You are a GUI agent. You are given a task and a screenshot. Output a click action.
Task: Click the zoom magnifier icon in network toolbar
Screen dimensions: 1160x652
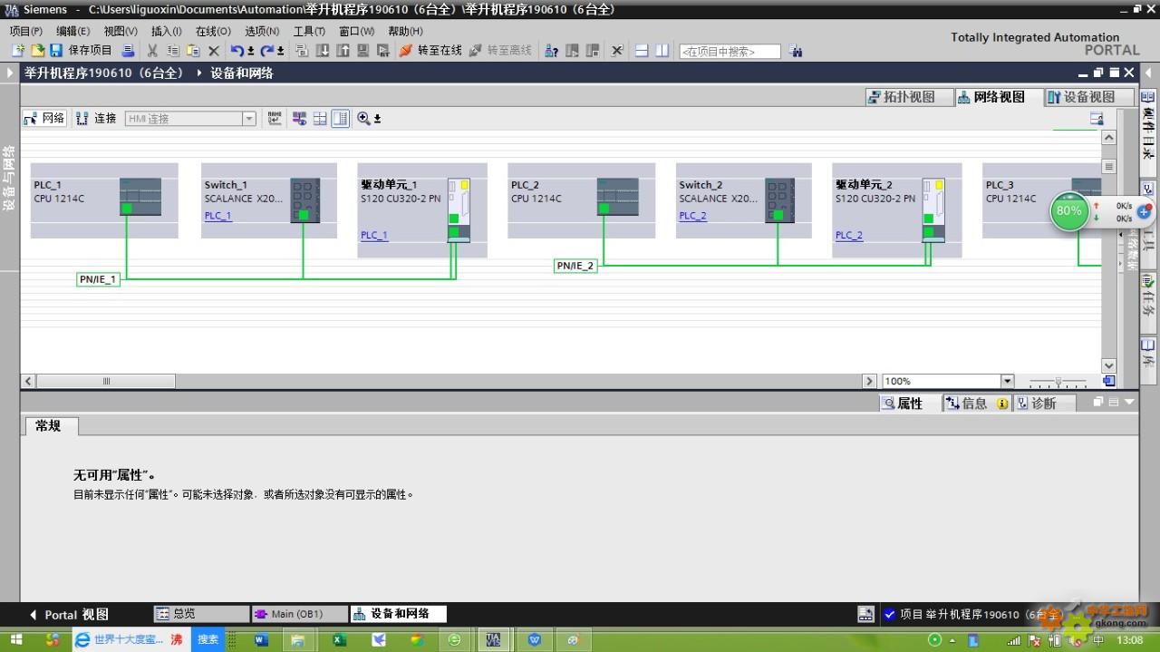point(363,118)
